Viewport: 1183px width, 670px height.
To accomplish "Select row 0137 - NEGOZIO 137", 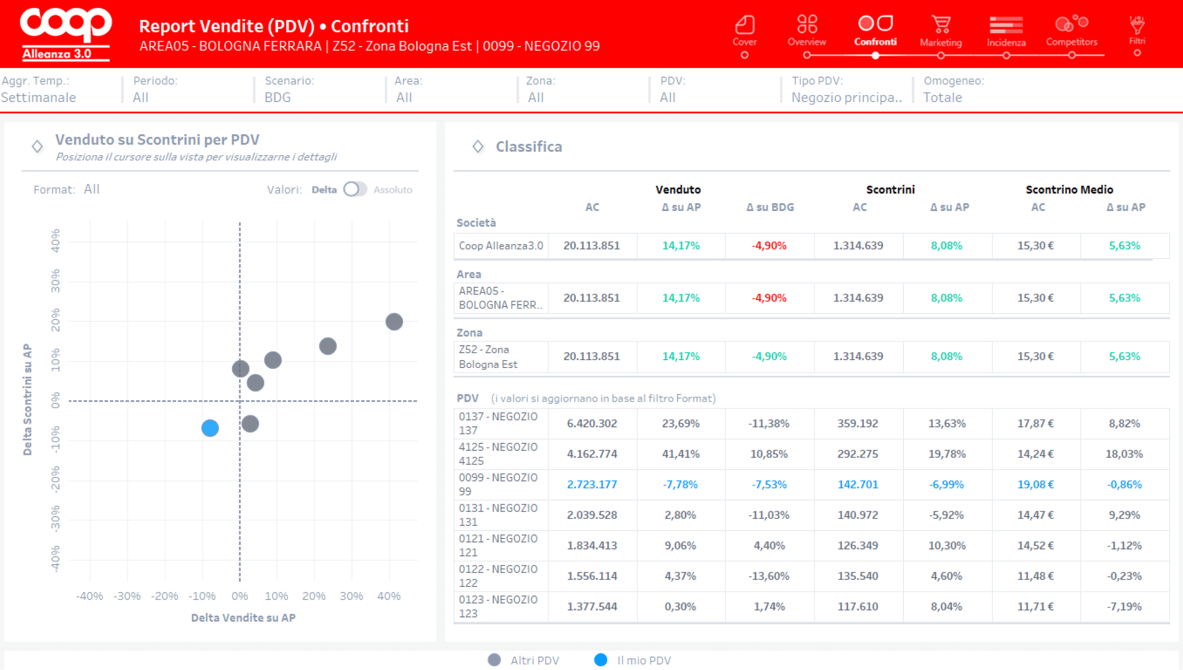I will pyautogui.click(x=811, y=423).
